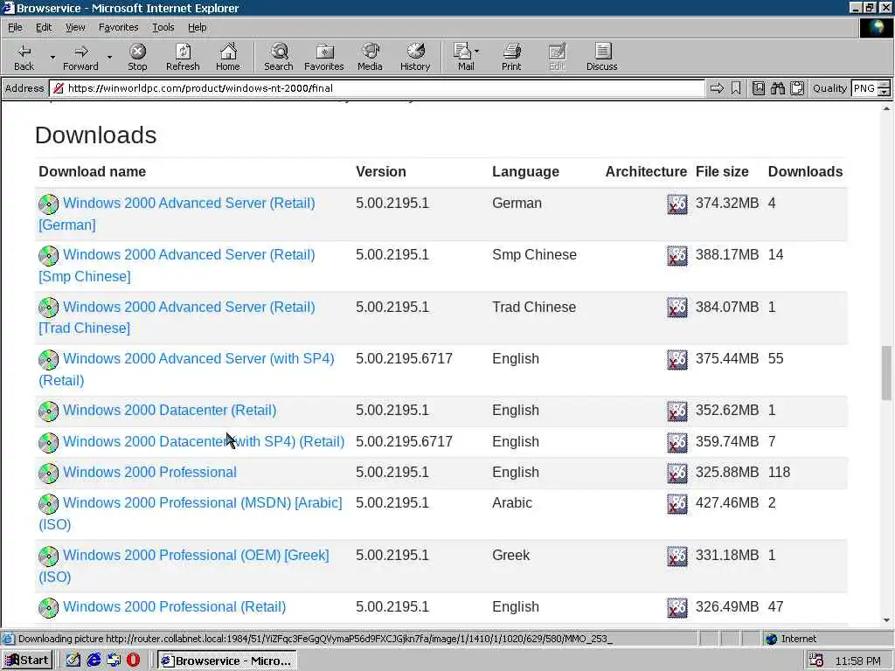Image resolution: width=895 pixels, height=671 pixels.
Task: Open the Tools menu
Action: (x=163, y=27)
